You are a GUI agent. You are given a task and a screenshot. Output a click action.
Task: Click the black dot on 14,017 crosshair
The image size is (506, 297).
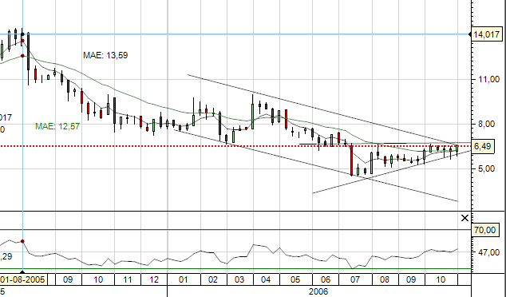point(22,34)
